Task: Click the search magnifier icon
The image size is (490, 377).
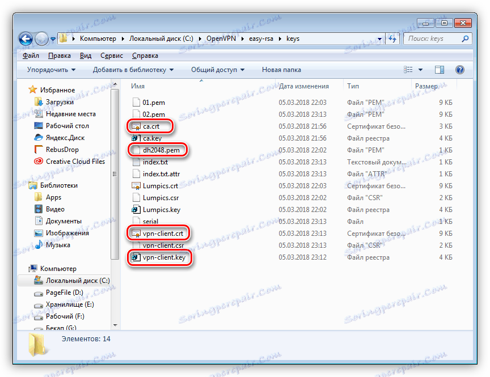Action: [465, 39]
